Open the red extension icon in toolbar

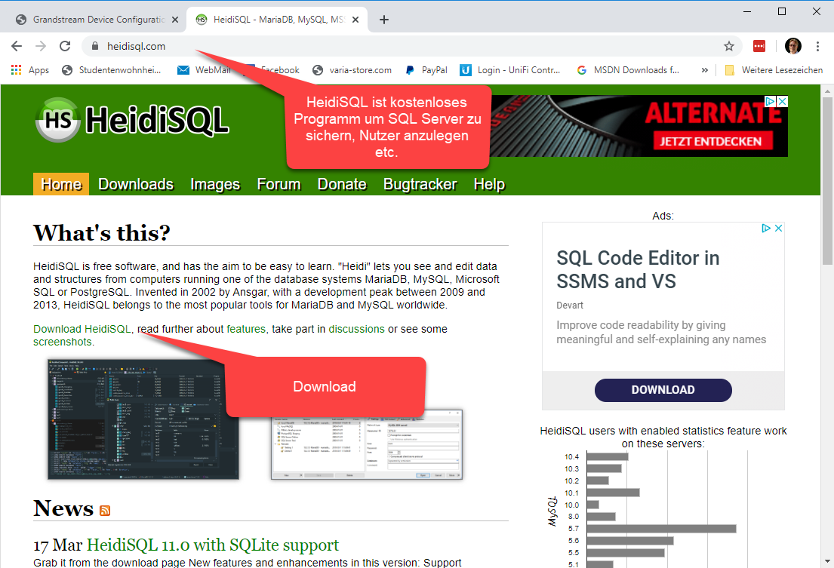click(759, 46)
